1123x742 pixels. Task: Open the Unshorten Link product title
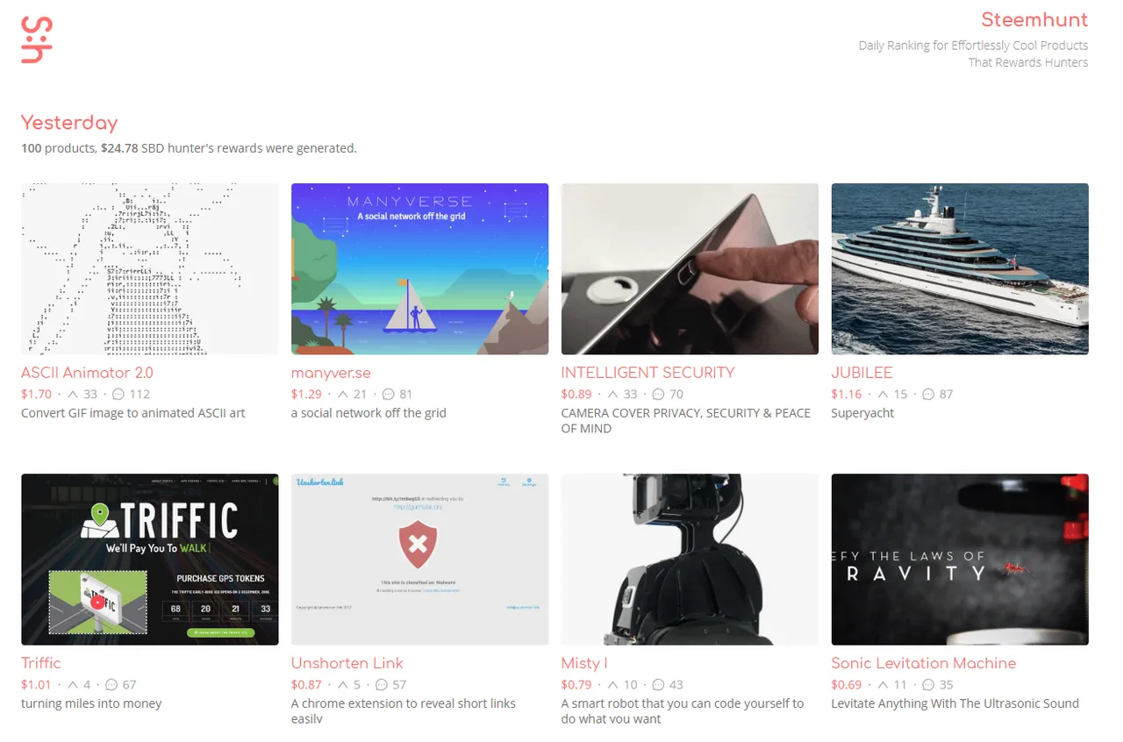(x=347, y=663)
